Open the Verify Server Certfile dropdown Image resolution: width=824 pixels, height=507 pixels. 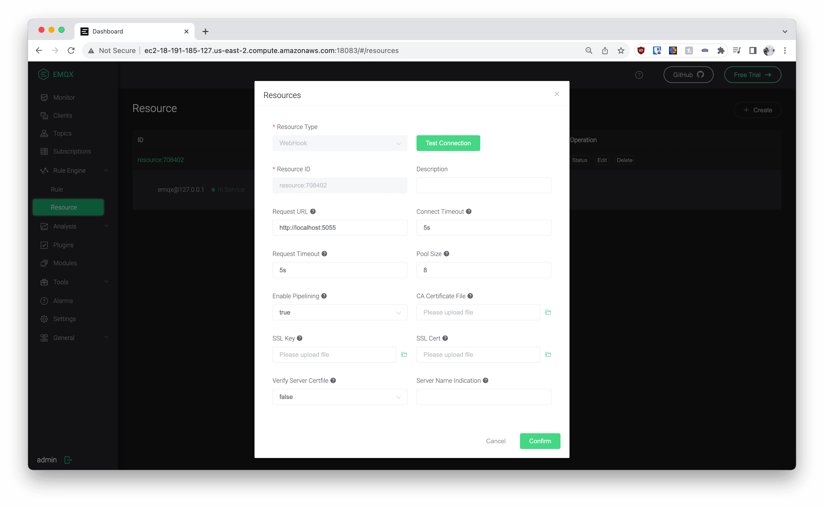[x=339, y=397]
